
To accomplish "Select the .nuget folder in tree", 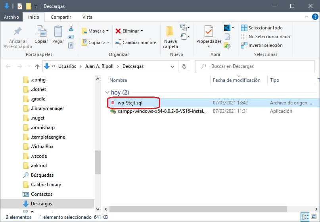I will tap(34, 118).
